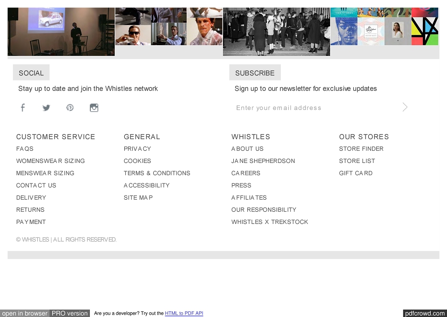Open the Instagram camera icon
Image resolution: width=447 pixels, height=317 pixels.
pos(94,108)
